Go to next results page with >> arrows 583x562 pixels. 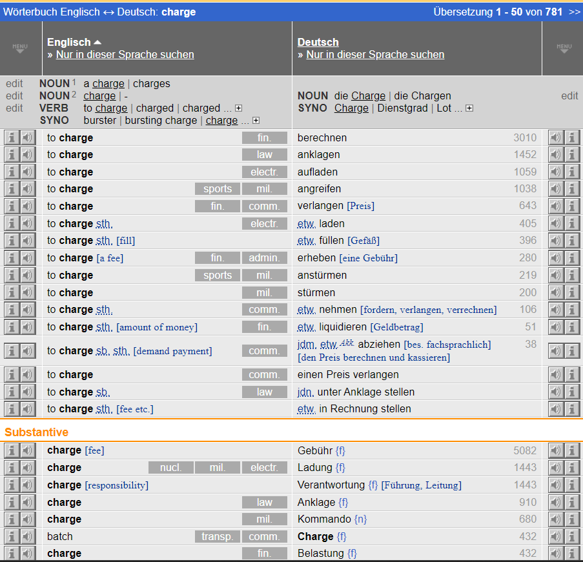[575, 12]
